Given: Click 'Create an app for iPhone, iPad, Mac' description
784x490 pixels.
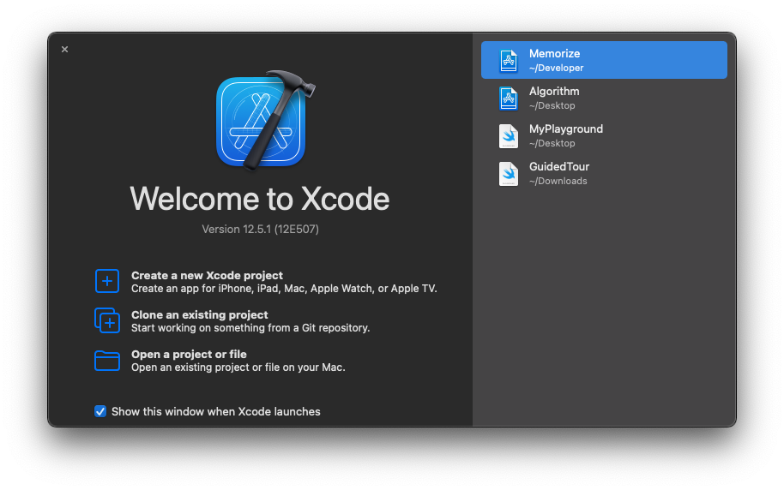Looking at the screenshot, I should tap(284, 289).
